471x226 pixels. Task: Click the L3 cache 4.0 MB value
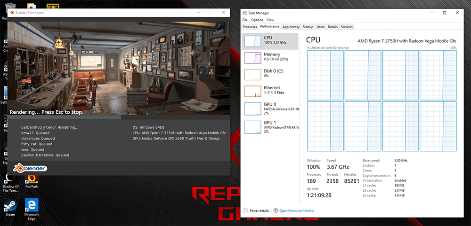pos(399,195)
